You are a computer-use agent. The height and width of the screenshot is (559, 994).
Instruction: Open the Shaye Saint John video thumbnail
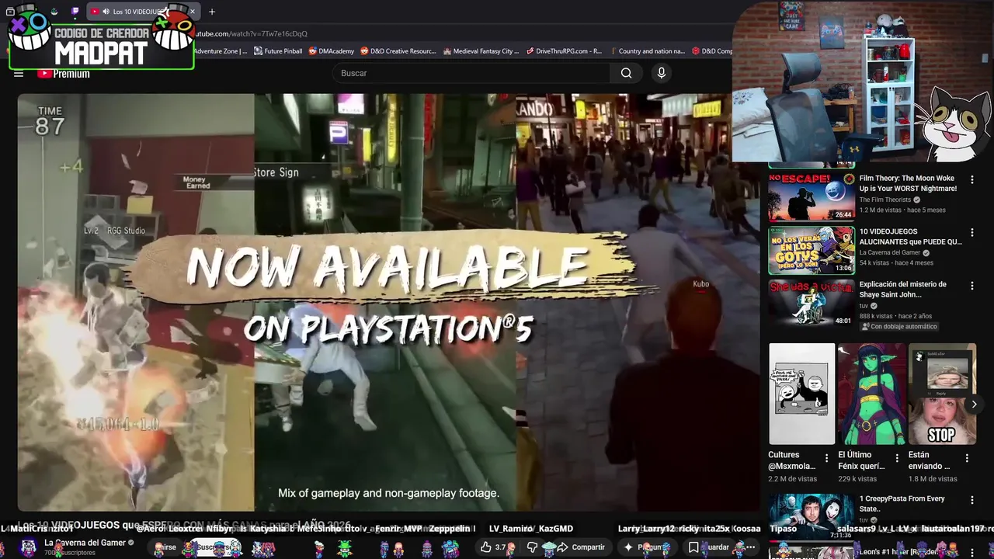[x=812, y=303]
